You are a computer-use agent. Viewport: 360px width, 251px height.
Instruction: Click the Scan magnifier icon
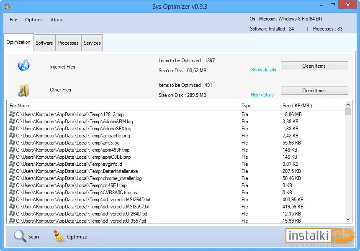20,236
